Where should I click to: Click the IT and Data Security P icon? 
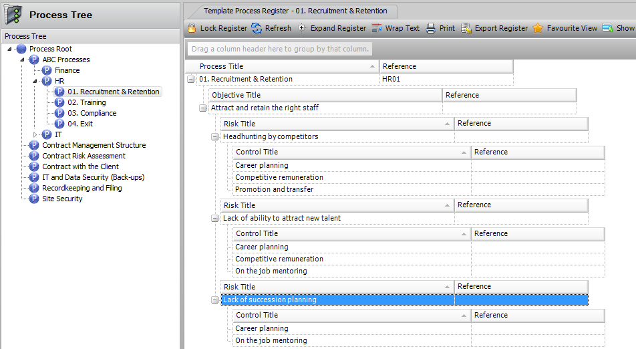[34, 177]
